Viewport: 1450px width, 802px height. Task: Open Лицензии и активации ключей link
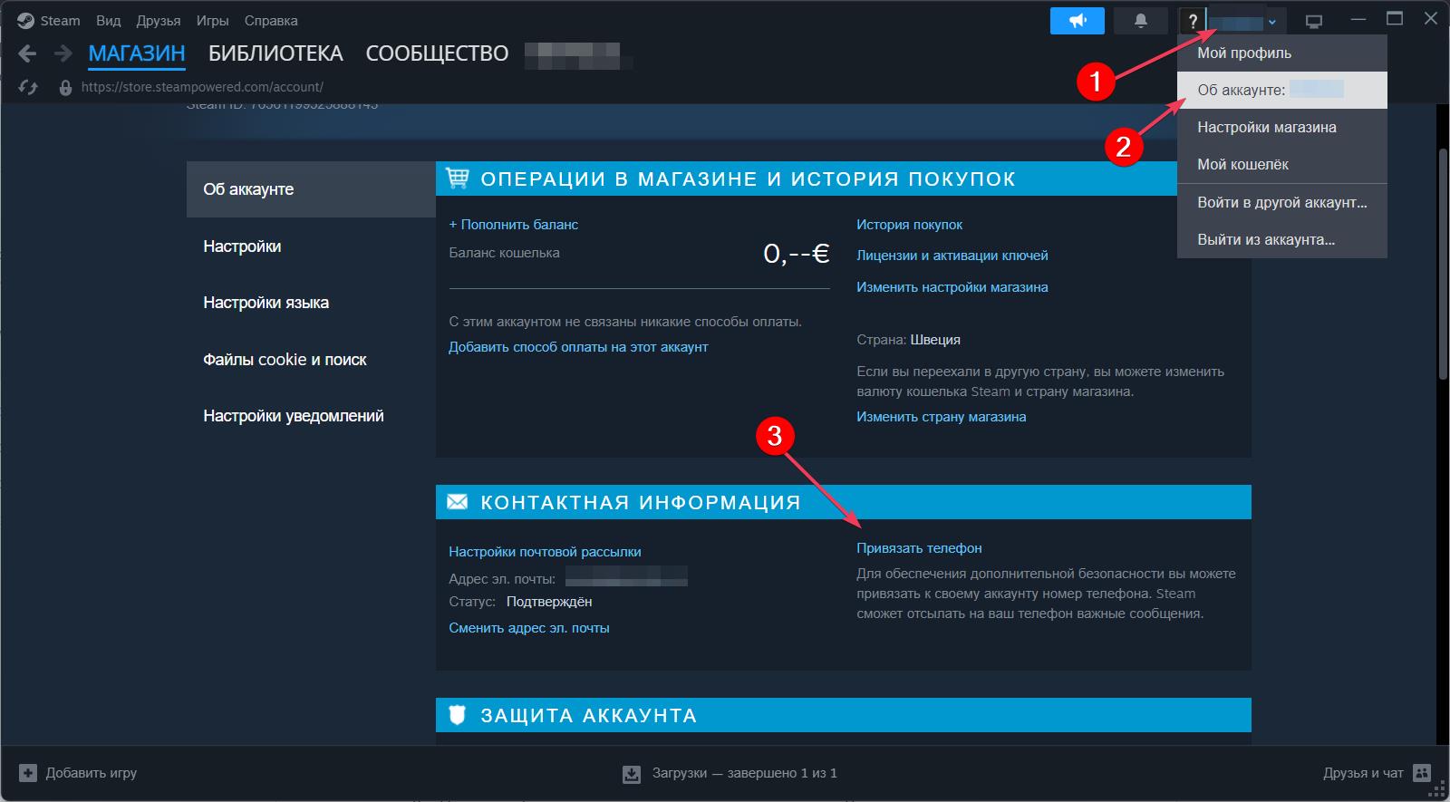coord(952,256)
